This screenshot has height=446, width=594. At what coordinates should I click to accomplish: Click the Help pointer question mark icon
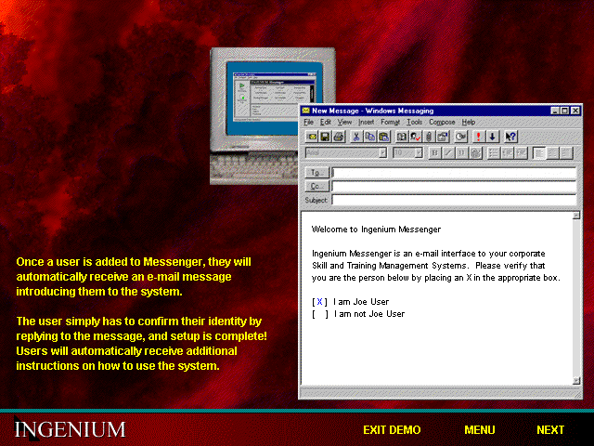pos(510,137)
